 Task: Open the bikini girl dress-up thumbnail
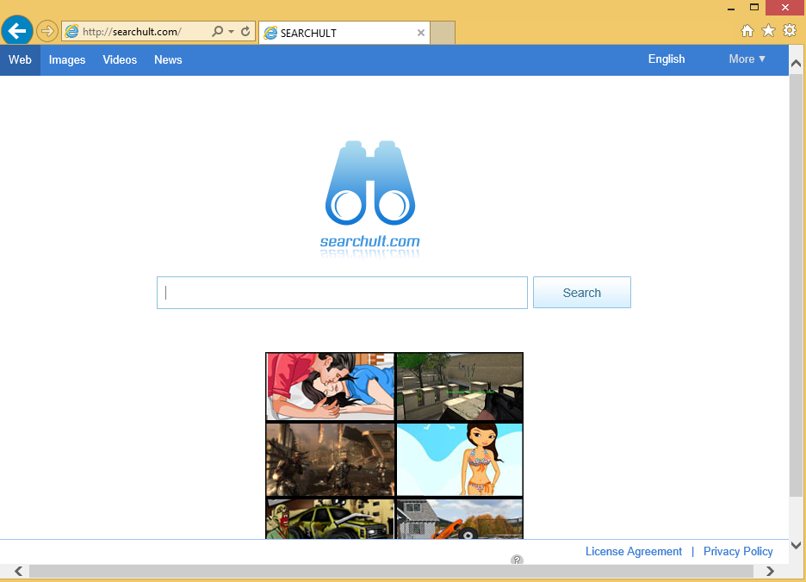pos(460,460)
